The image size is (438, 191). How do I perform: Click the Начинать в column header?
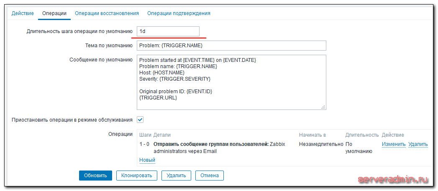pyautogui.click(x=312, y=135)
